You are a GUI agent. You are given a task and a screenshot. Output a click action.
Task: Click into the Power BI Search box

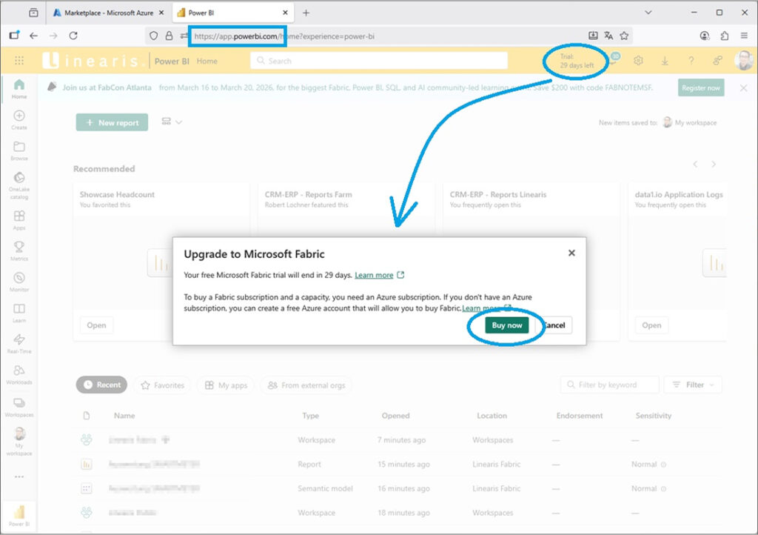(x=379, y=61)
